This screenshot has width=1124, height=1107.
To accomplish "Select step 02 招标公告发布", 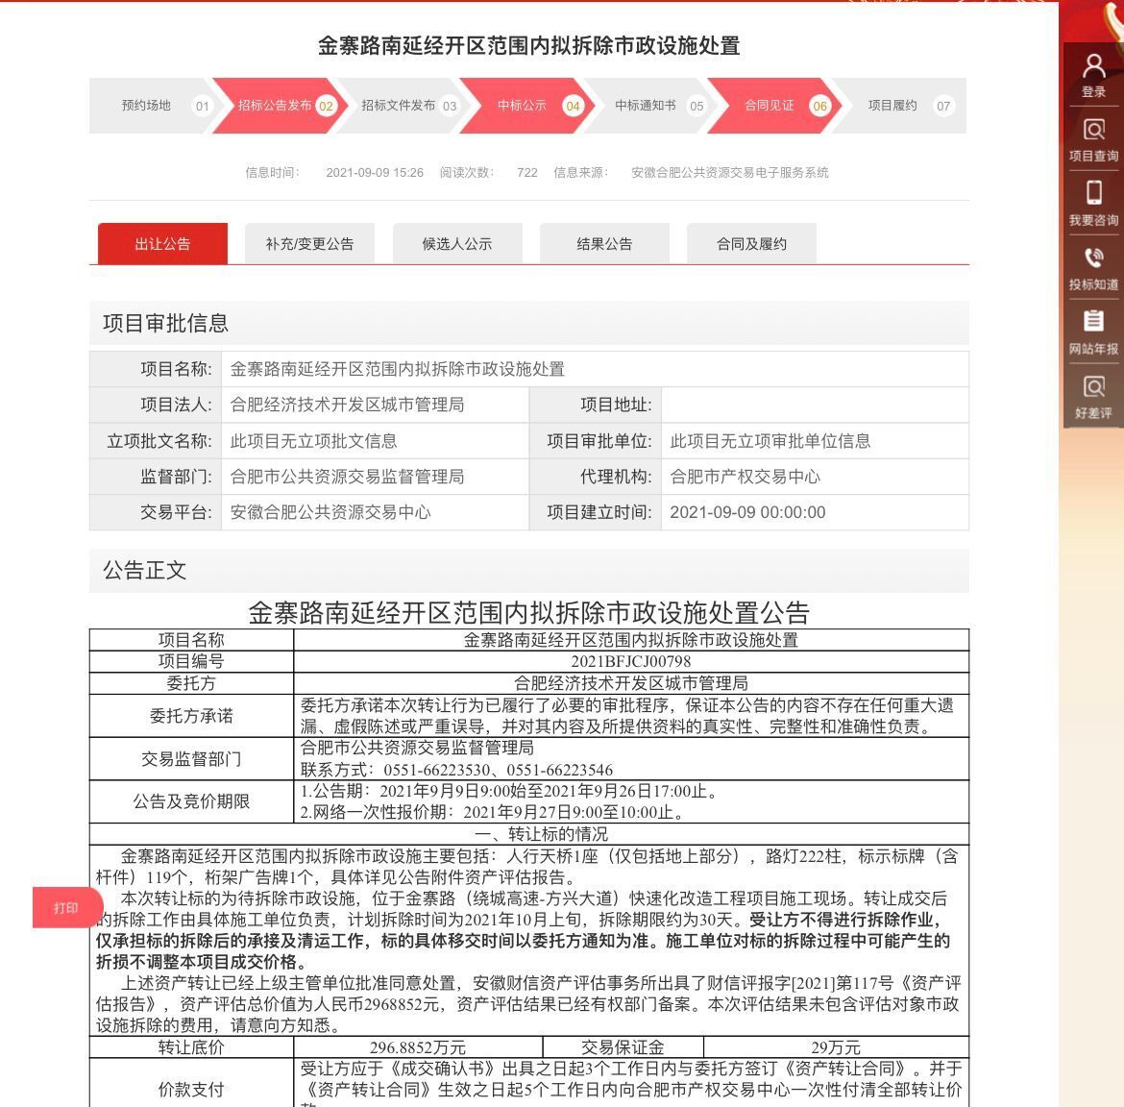I will tap(281, 106).
